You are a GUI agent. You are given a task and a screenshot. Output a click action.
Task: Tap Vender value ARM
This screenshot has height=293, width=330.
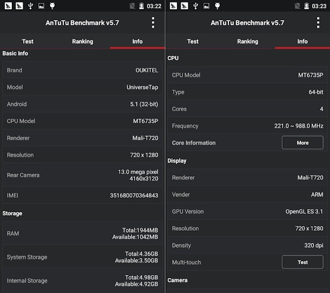point(317,194)
